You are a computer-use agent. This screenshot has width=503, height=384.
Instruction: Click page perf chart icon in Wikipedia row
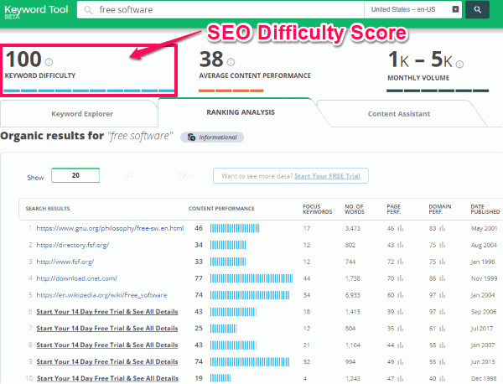click(x=401, y=295)
